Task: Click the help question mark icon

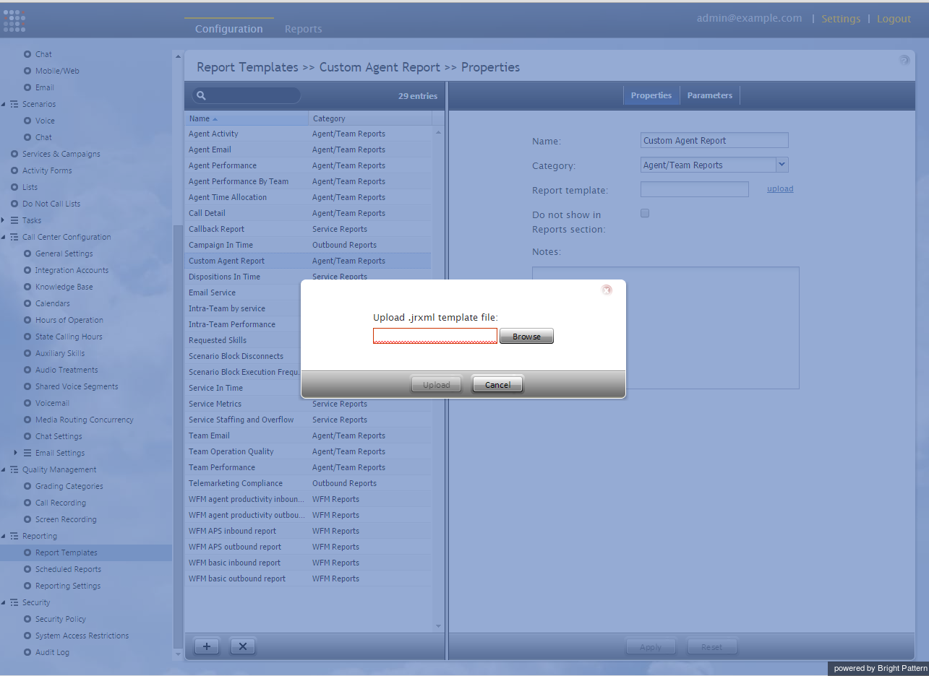Action: click(904, 60)
